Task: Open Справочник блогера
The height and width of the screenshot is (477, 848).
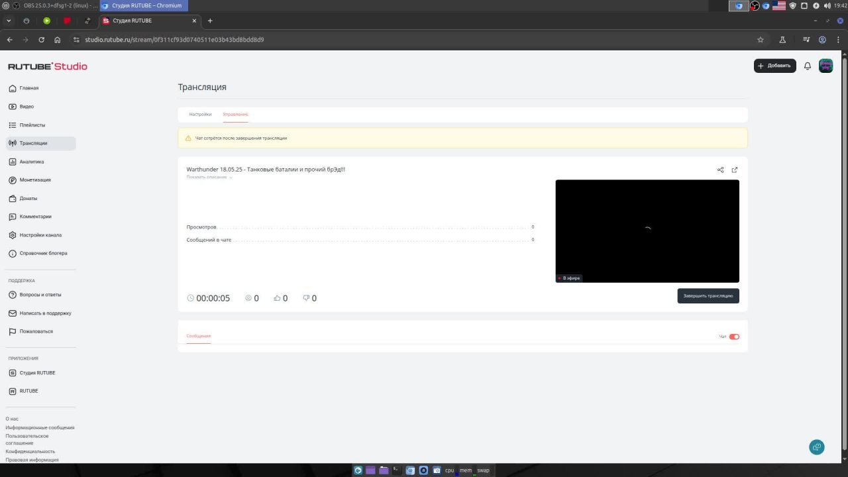Action: tap(38, 253)
